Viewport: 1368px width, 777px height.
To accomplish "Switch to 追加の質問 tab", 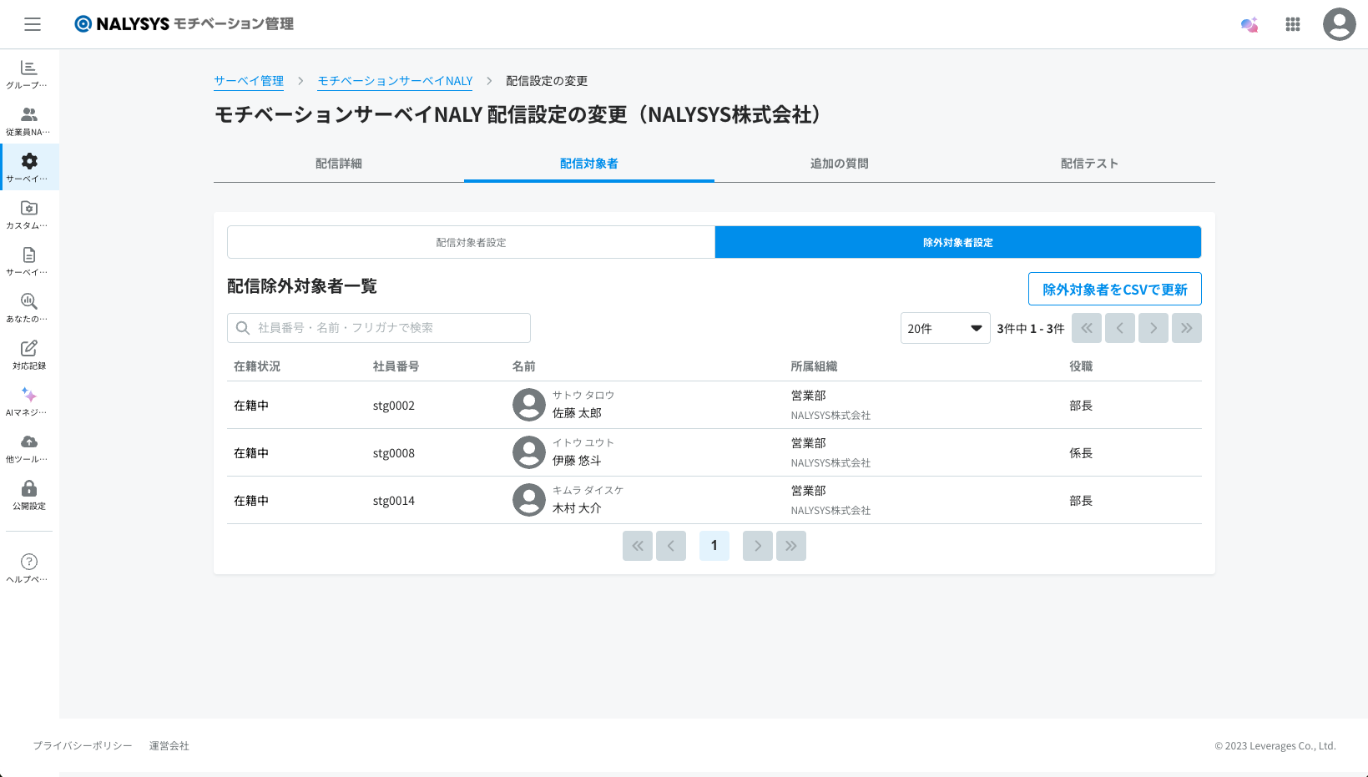I will [x=840, y=164].
